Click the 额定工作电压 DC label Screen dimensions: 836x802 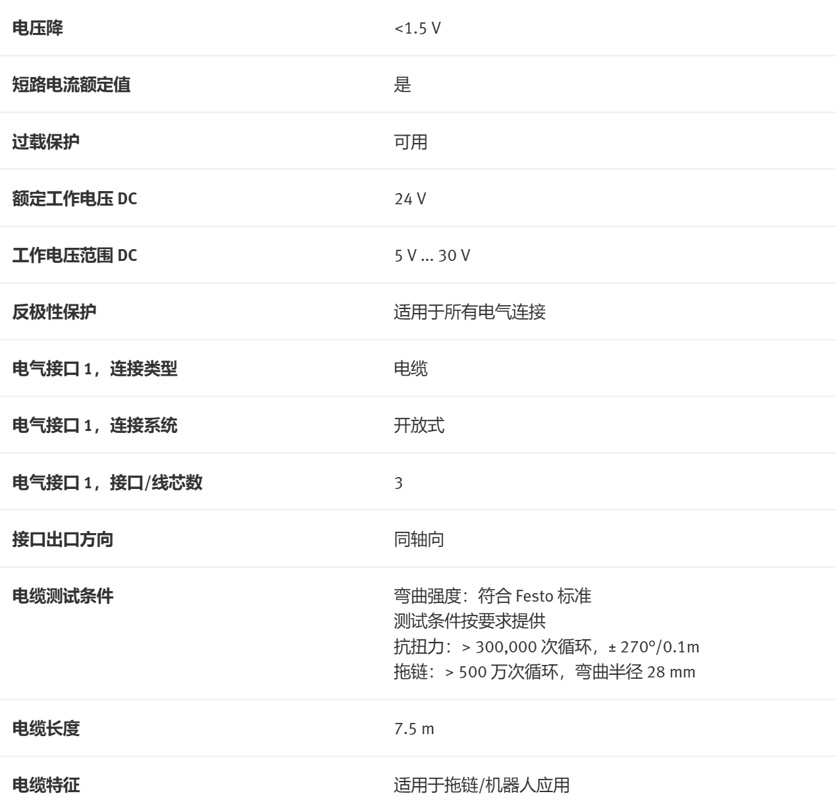click(74, 198)
